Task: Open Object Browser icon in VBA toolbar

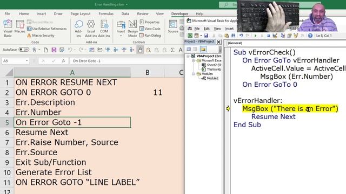Action: 296,36
